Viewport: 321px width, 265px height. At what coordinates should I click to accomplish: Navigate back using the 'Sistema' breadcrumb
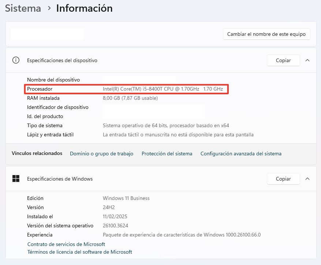[x=23, y=8]
